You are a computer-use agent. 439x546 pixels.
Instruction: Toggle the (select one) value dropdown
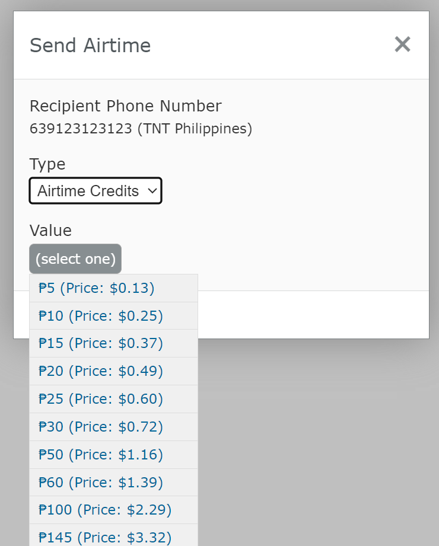(x=75, y=258)
